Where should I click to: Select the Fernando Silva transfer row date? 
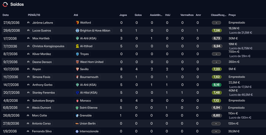tap(11, 131)
